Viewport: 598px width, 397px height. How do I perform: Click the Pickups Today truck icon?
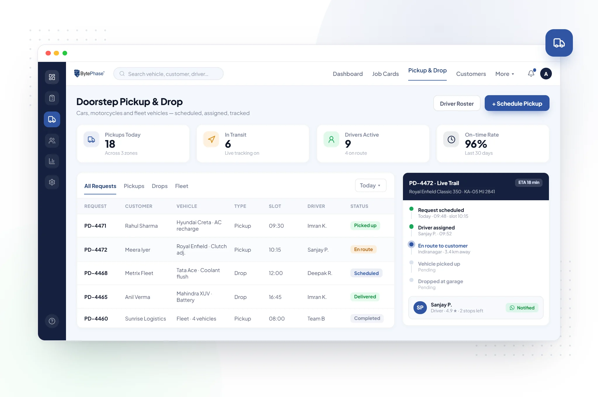[x=91, y=140]
